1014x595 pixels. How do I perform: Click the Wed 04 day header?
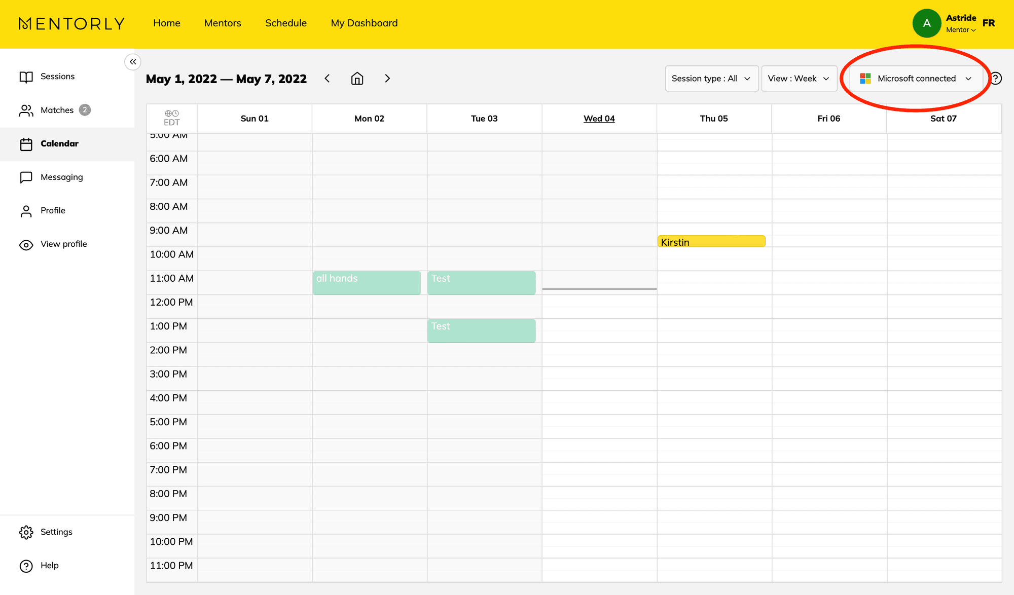(x=599, y=119)
